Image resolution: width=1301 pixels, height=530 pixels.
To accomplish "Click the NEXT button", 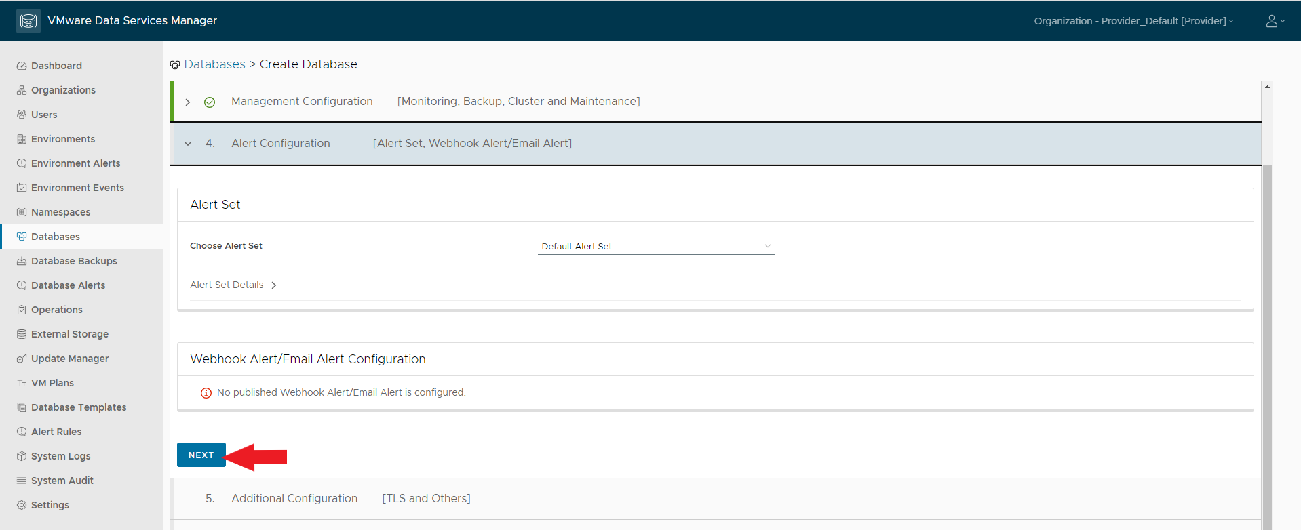I will pos(201,455).
